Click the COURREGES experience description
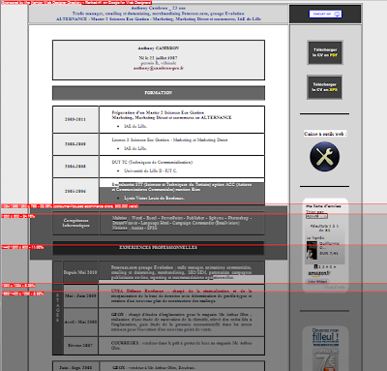The image size is (387, 371). point(181,345)
